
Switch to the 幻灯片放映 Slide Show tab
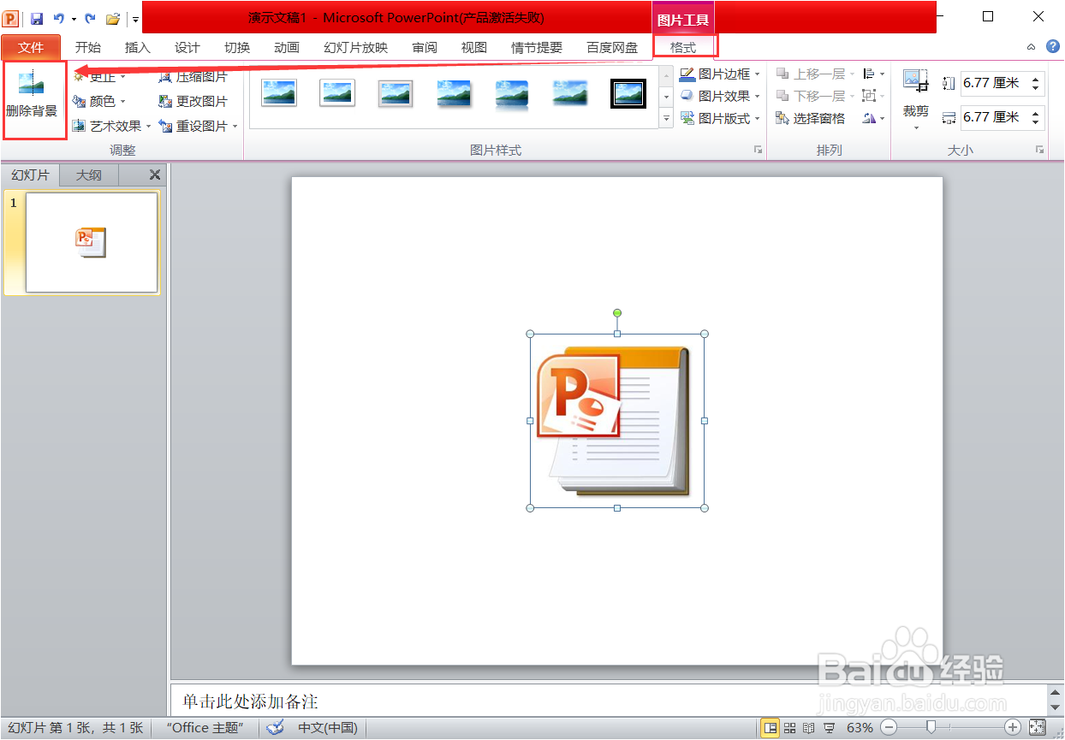coord(355,48)
